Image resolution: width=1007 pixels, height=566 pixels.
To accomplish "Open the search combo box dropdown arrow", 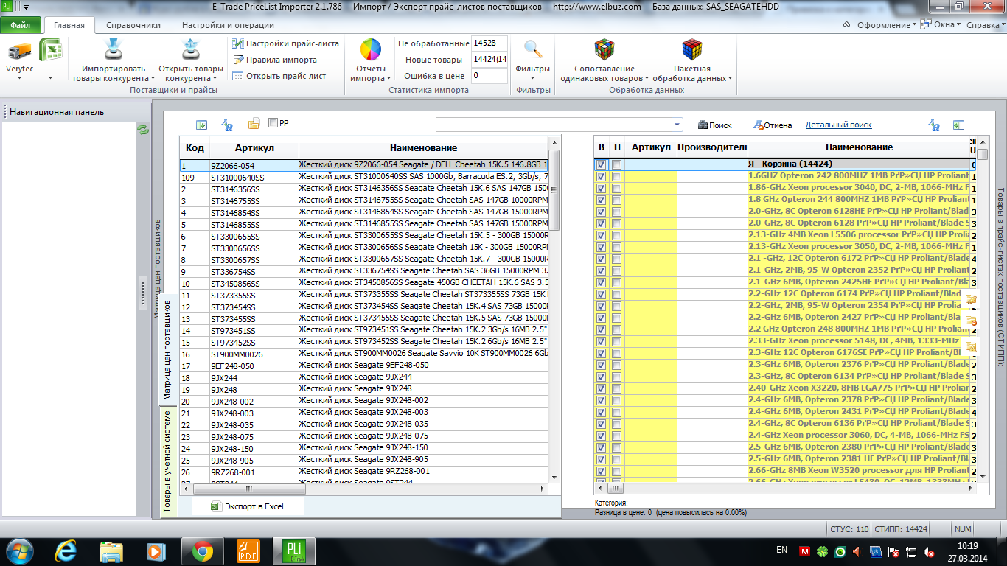I will point(677,125).
